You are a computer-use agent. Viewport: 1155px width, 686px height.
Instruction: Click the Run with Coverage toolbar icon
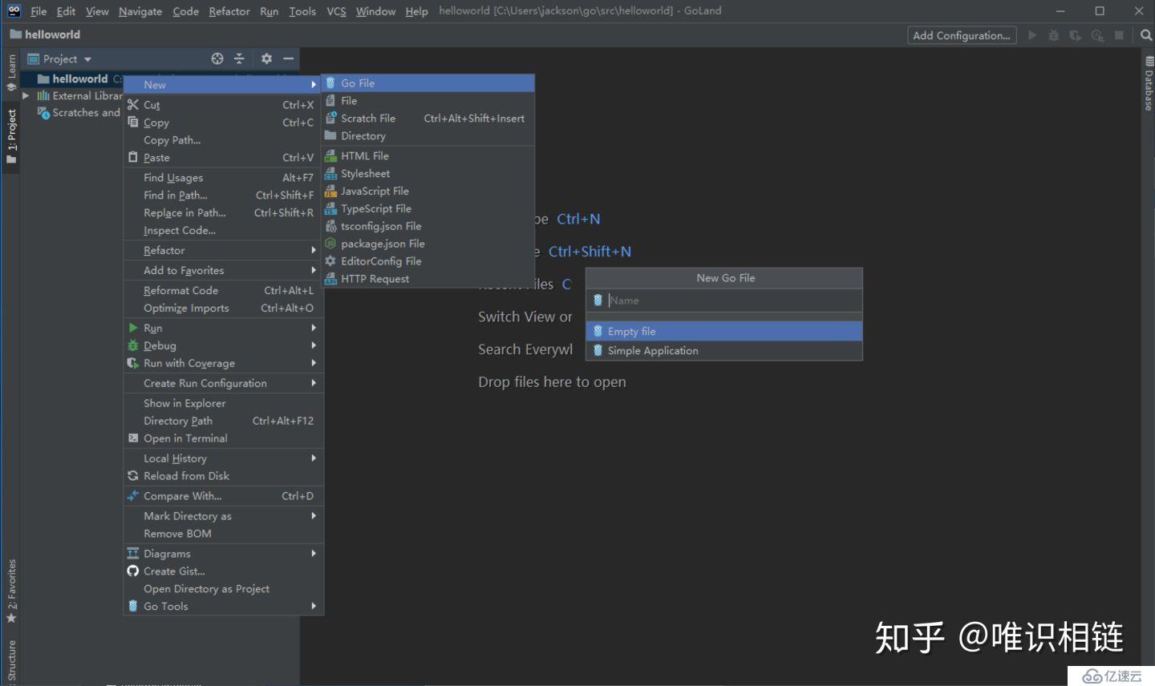[1076, 35]
